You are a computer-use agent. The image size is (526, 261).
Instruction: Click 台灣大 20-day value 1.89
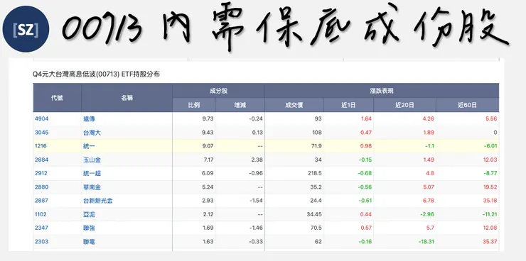coord(429,132)
